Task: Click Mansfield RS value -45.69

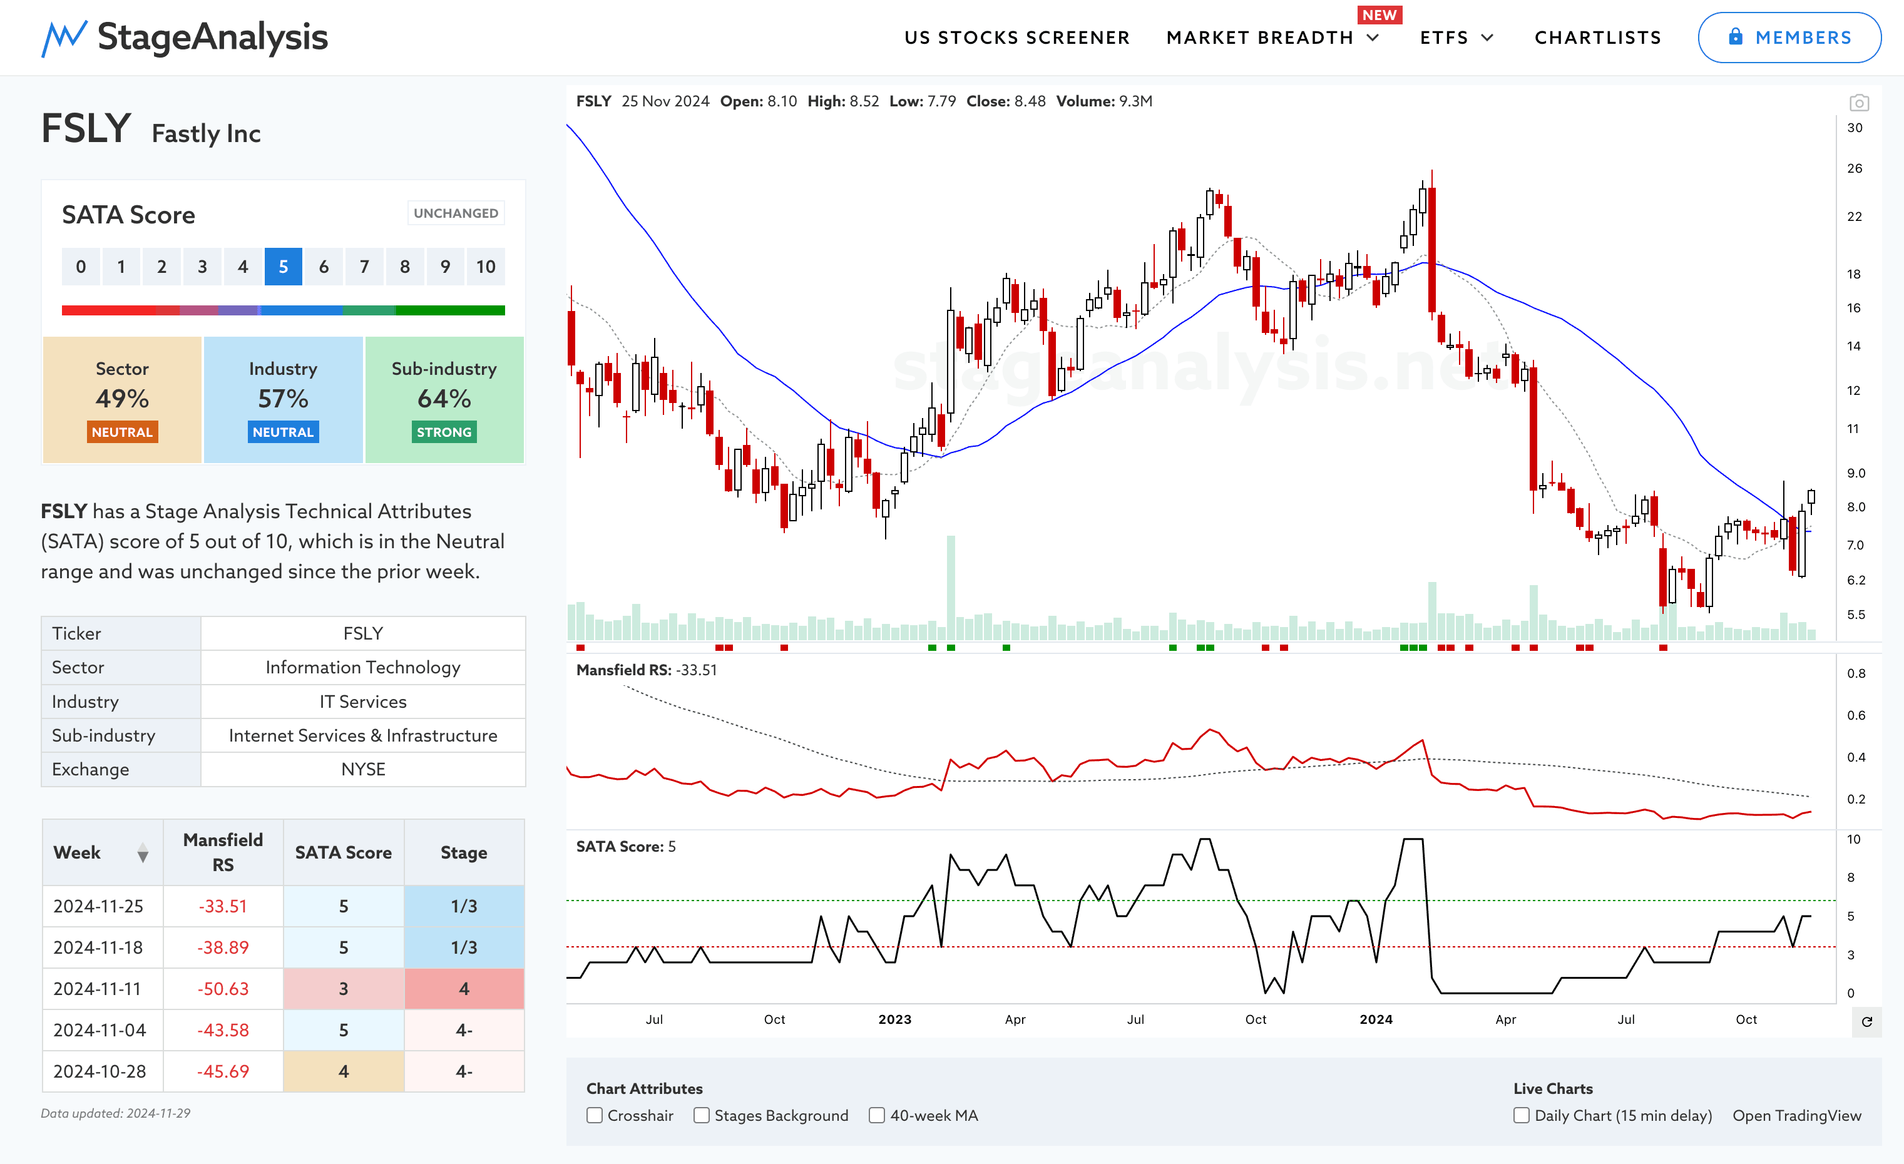Action: tap(223, 1071)
